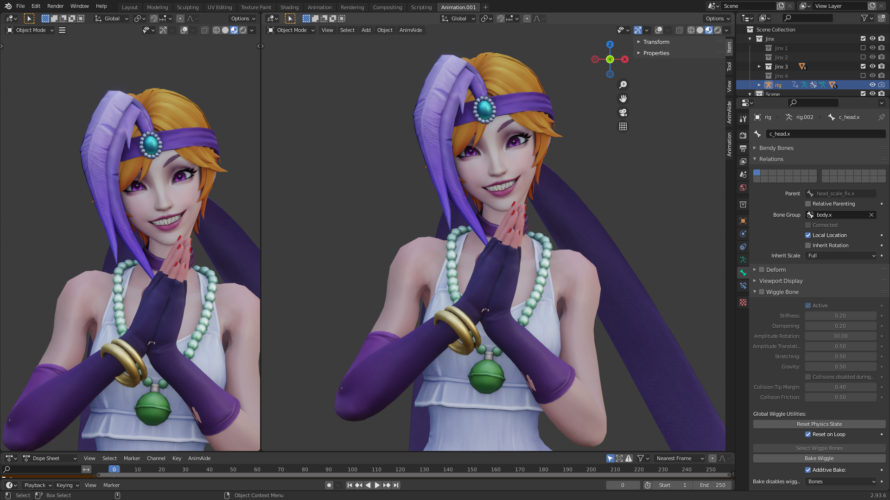
Task: Open the Object properties tab icon
Action: pyautogui.click(x=743, y=221)
